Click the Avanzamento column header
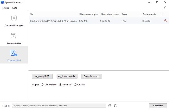The width and height of the screenshot is (169, 110). coord(152,14)
